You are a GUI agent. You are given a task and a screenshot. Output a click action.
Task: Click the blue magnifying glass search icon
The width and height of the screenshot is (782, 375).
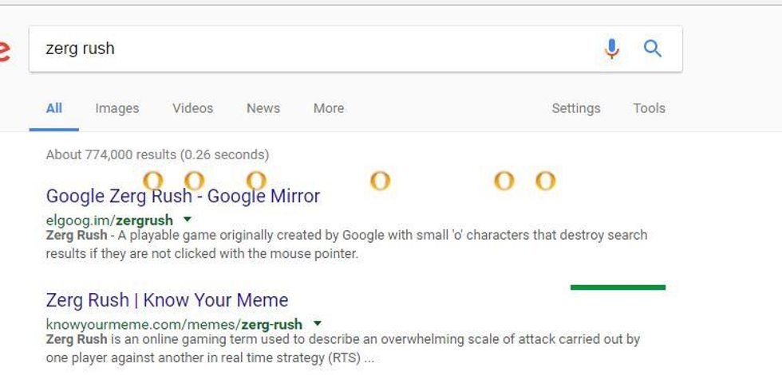pos(653,49)
